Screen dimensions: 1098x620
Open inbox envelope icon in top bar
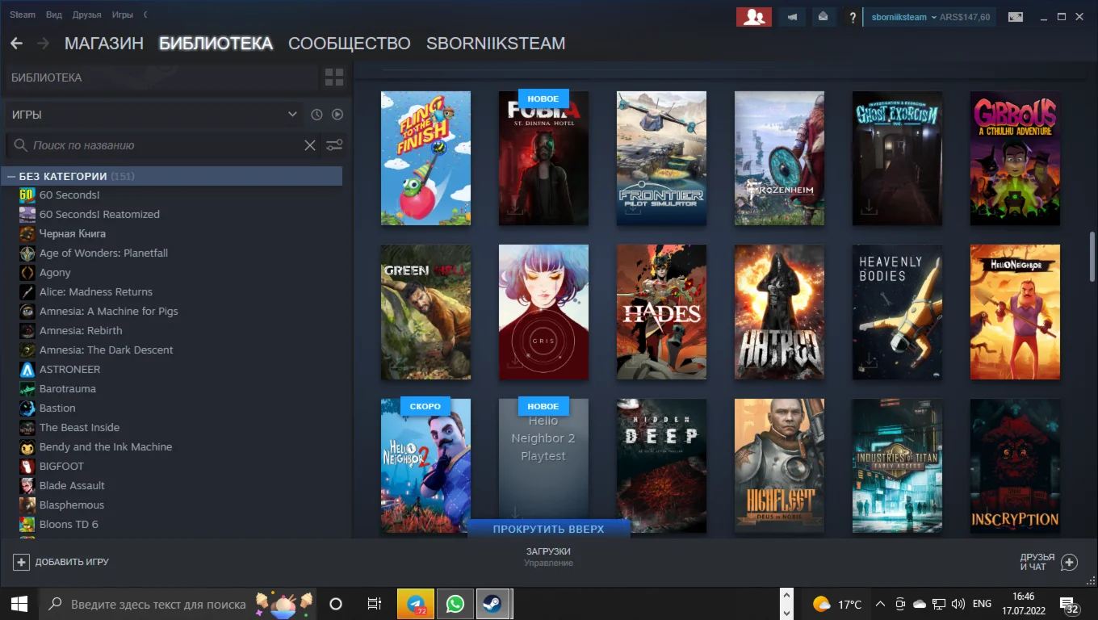(823, 17)
